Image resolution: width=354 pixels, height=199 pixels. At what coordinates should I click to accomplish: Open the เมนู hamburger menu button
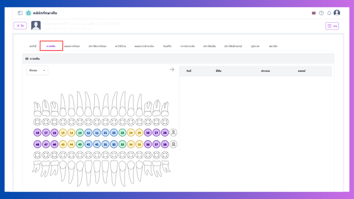point(332,26)
